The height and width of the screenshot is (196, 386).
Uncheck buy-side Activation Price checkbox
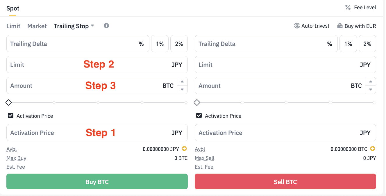tap(10, 116)
